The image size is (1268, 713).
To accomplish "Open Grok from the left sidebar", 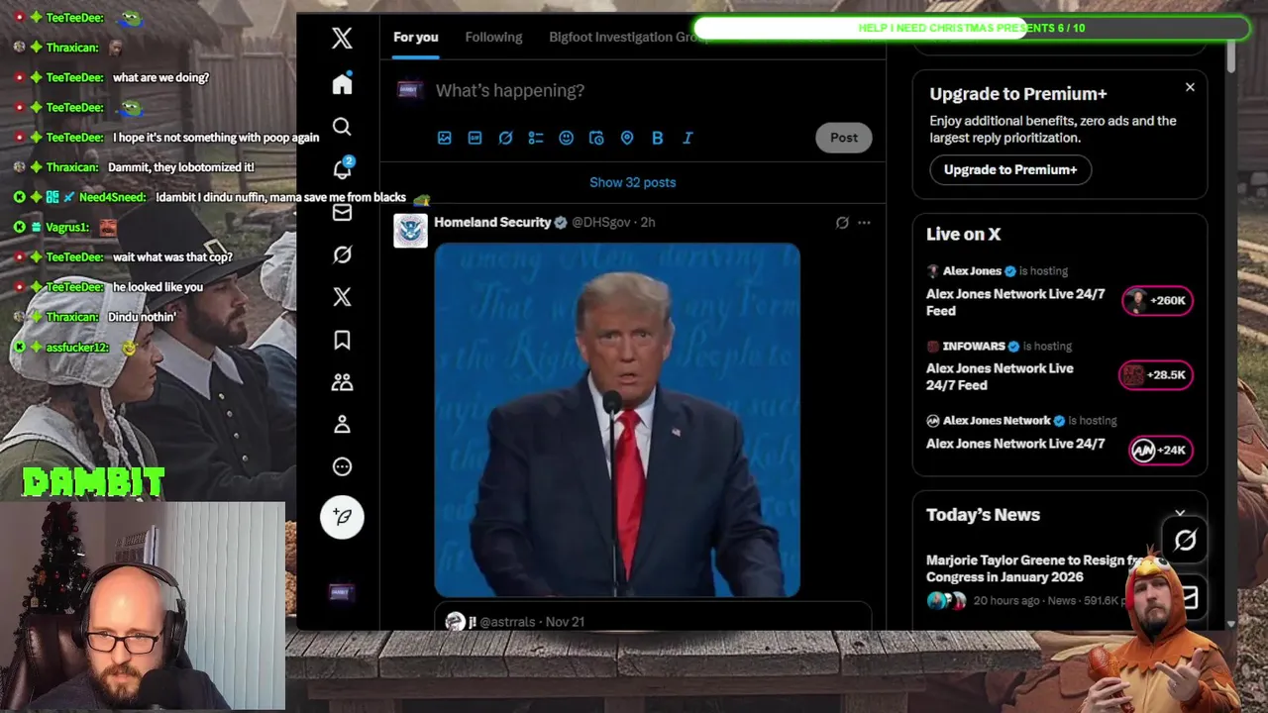I will pos(342,255).
